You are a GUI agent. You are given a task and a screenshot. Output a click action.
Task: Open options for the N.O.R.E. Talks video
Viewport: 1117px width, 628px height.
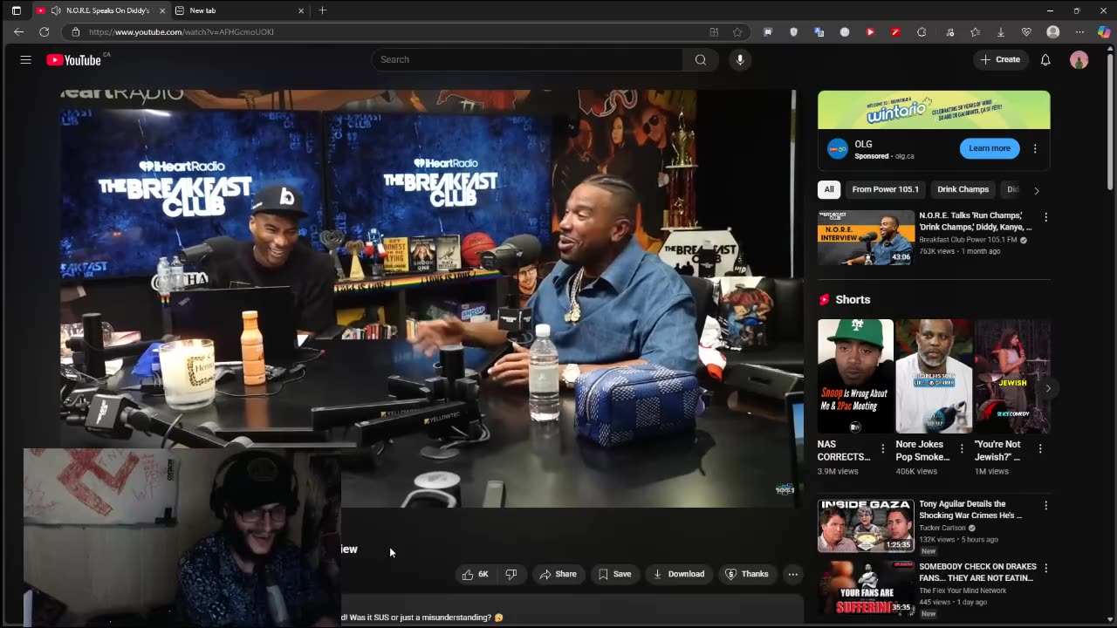[x=1045, y=217]
